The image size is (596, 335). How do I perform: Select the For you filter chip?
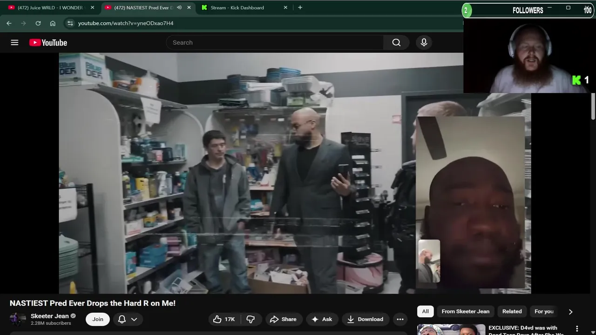click(544, 311)
